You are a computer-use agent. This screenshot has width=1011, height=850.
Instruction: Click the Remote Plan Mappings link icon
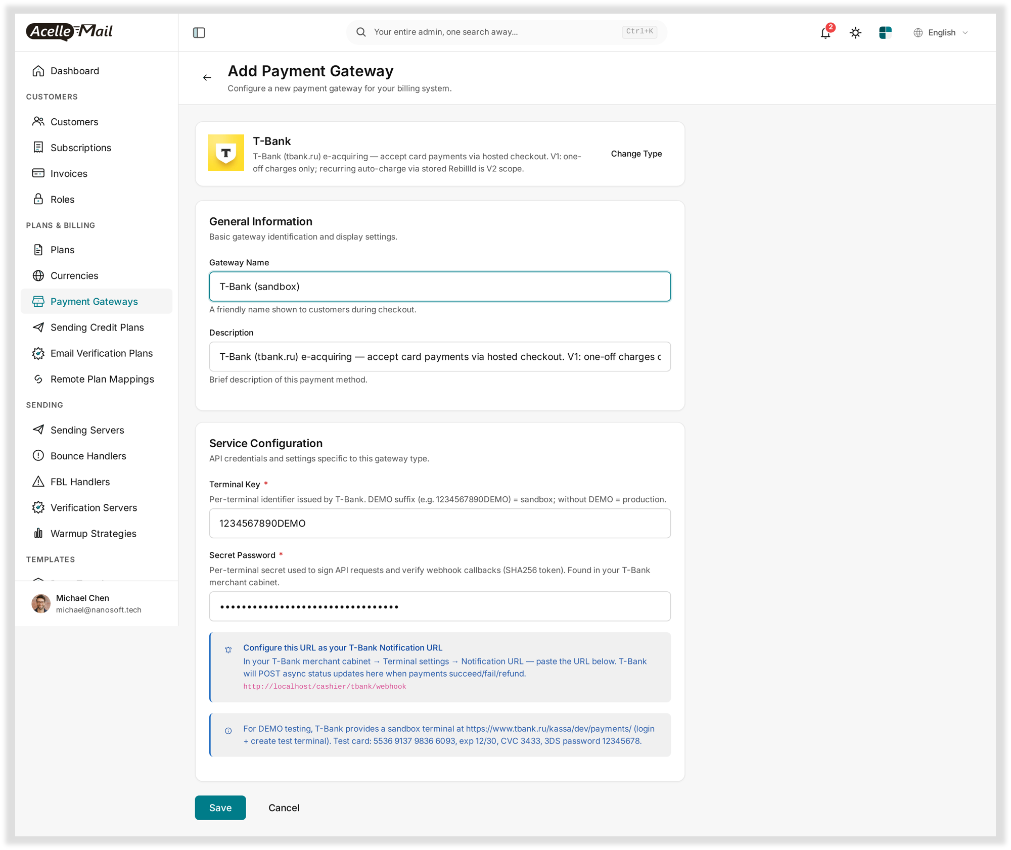pyautogui.click(x=38, y=379)
